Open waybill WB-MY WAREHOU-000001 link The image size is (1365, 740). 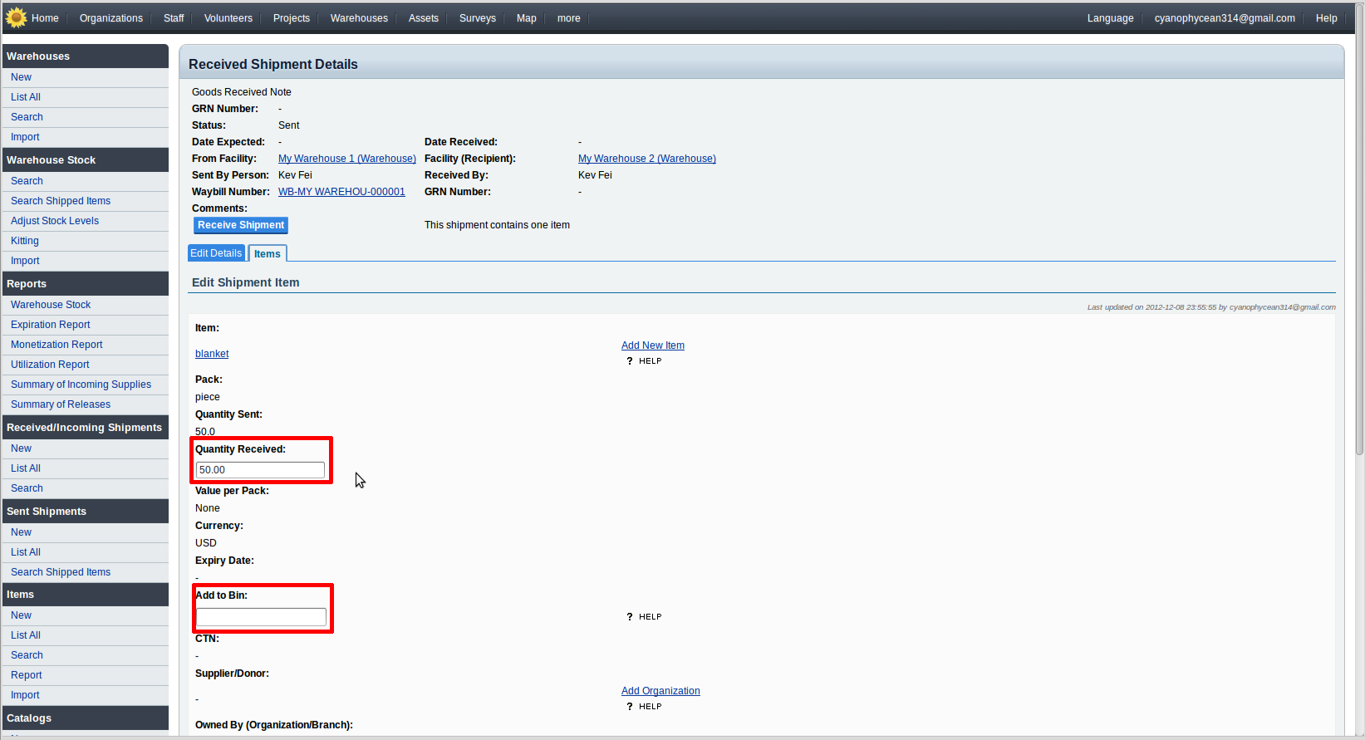pos(341,192)
